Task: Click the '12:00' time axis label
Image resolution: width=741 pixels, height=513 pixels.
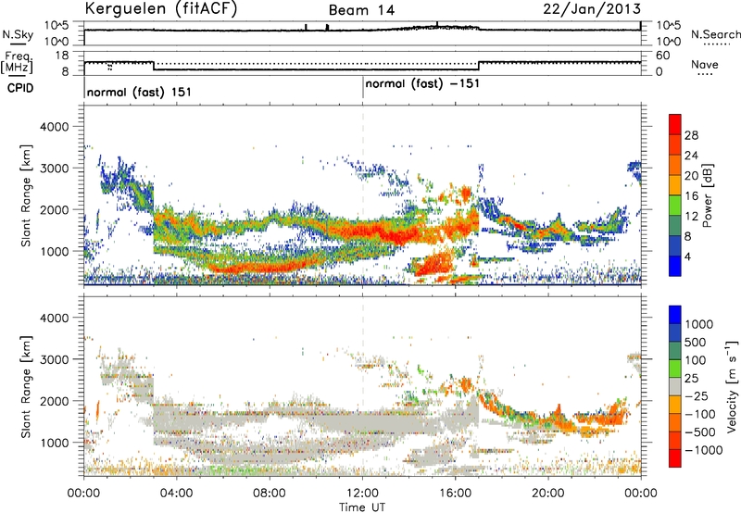Action: tap(362, 494)
